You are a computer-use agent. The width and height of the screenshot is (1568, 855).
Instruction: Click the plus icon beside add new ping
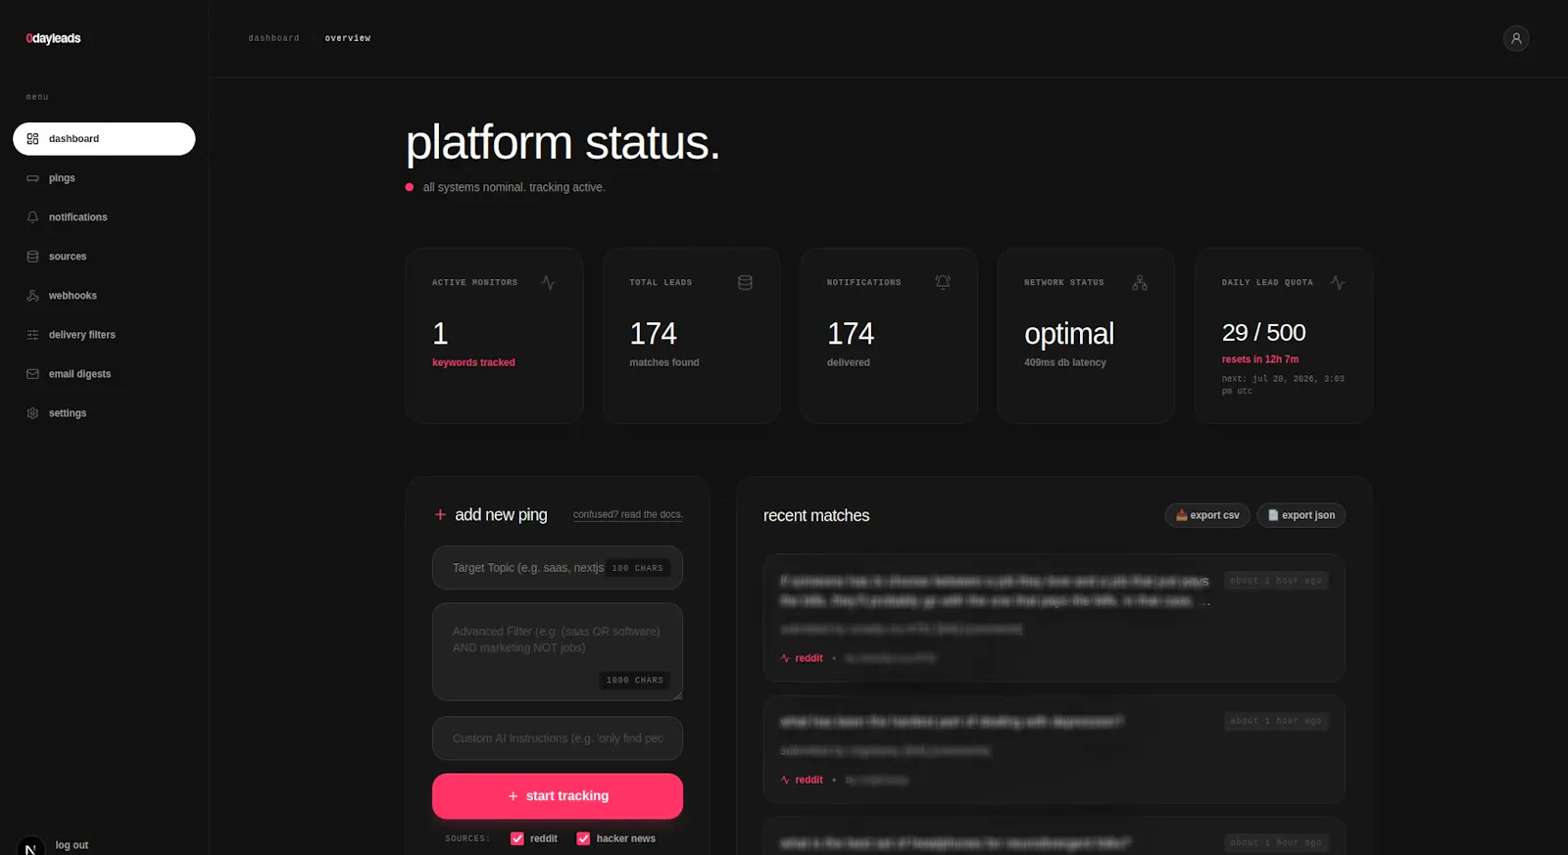[440, 515]
